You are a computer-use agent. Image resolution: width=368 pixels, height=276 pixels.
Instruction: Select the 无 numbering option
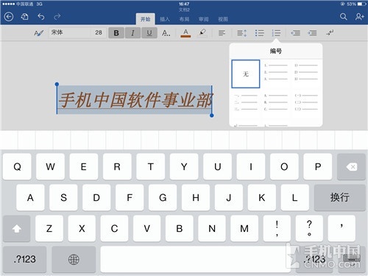(246, 74)
